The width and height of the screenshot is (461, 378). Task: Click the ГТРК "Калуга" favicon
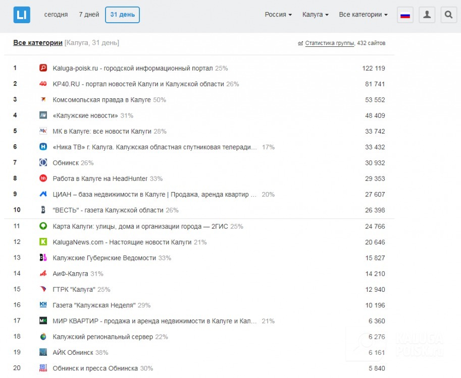[x=43, y=289]
